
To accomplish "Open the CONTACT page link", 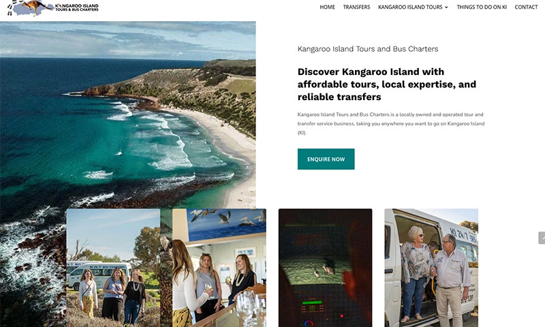I will [x=526, y=7].
